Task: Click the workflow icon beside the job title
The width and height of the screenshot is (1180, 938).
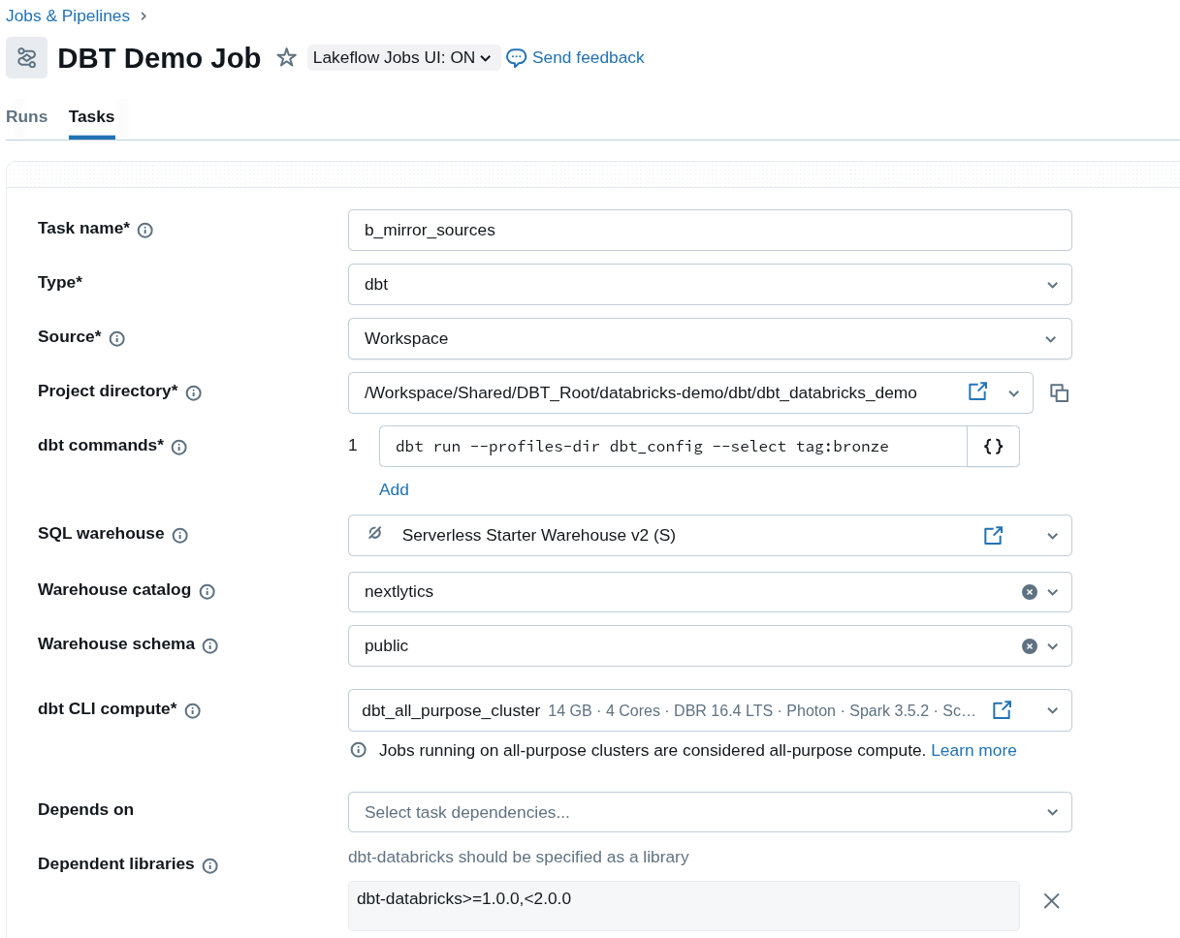Action: pos(26,57)
